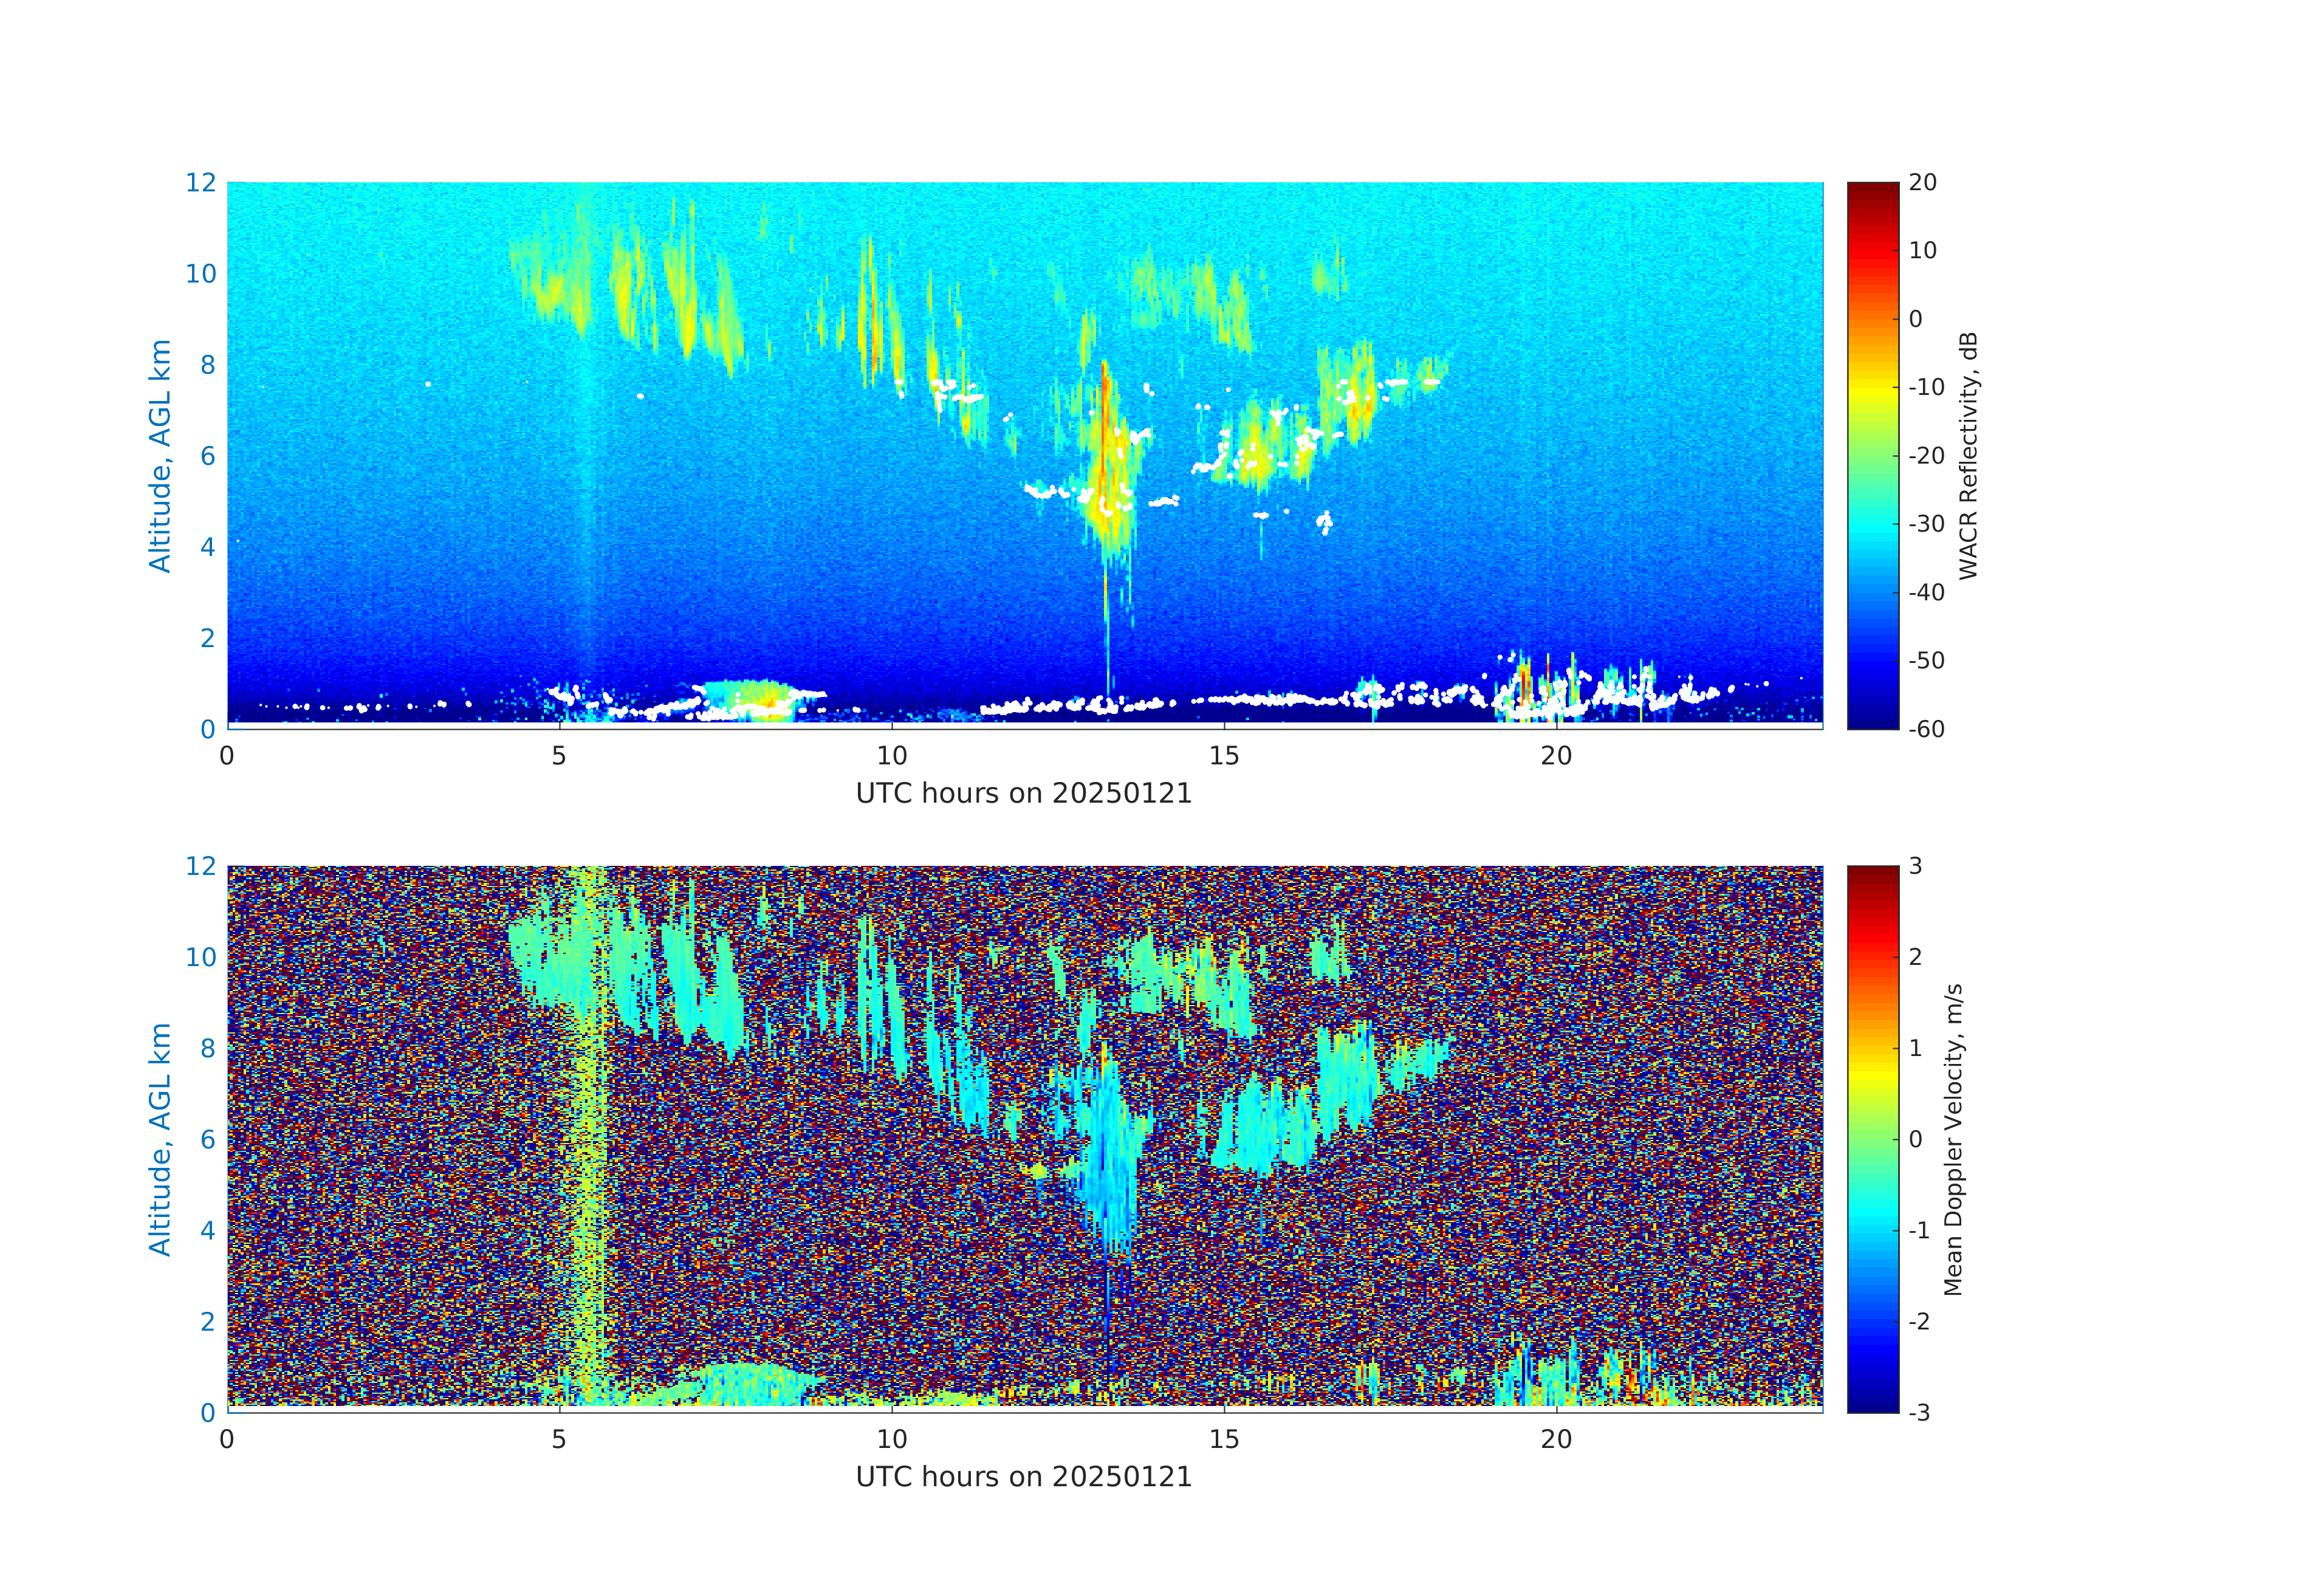Viewport: 2324px width, 1595px height.
Task: Click x-axis tick 15 on the reflectivity plot
Action: pos(1224,756)
